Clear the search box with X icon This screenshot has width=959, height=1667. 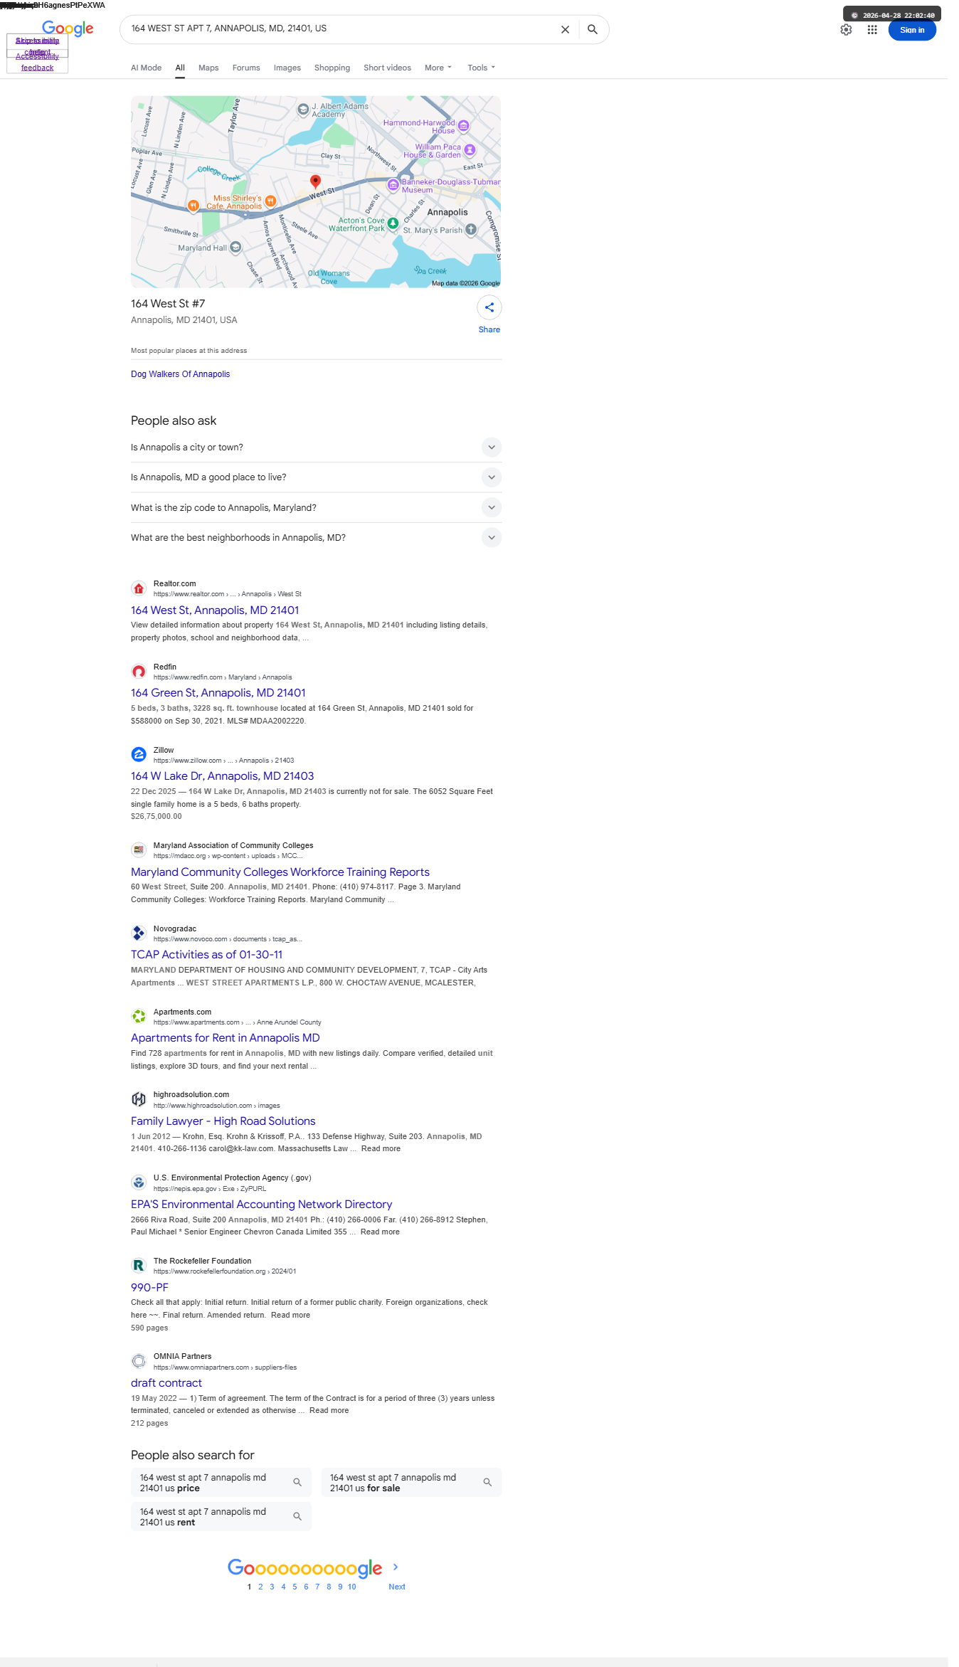point(565,30)
